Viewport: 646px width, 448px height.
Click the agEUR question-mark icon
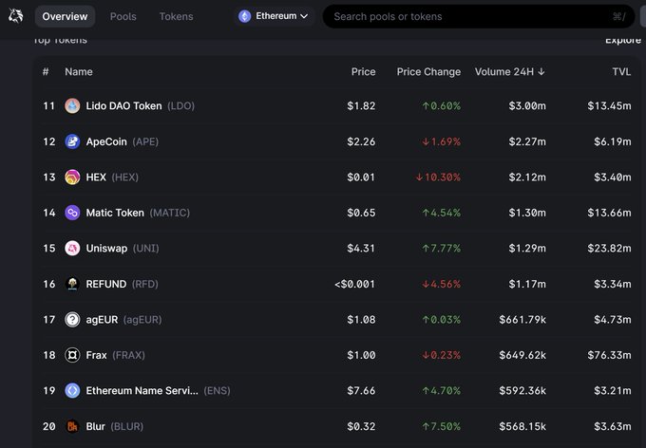(72, 320)
